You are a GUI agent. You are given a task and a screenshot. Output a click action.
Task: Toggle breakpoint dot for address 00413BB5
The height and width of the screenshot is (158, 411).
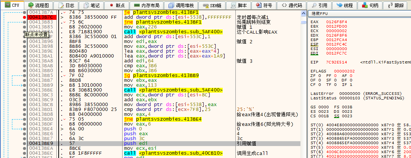point(24,75)
